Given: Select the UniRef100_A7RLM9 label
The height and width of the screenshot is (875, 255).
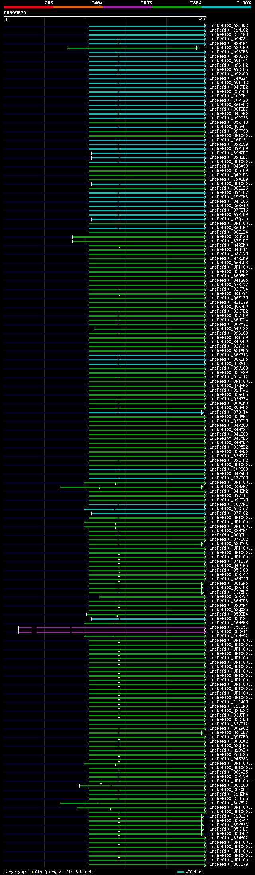Looking at the screenshot, I should point(229,258).
